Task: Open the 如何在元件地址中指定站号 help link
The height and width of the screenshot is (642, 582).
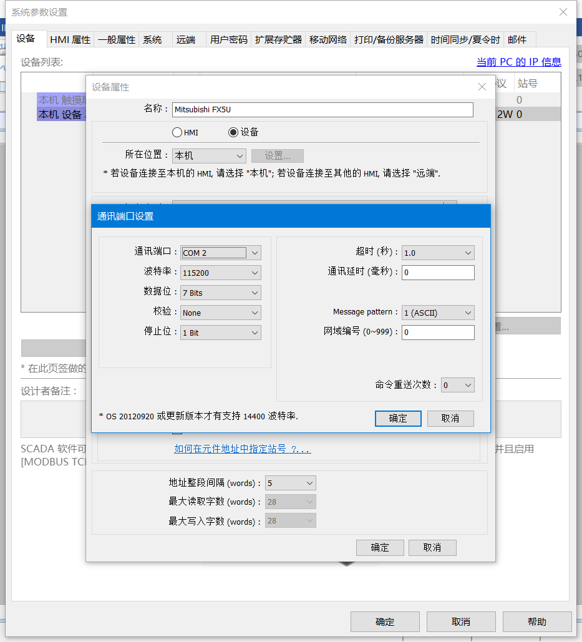Action: 242,449
